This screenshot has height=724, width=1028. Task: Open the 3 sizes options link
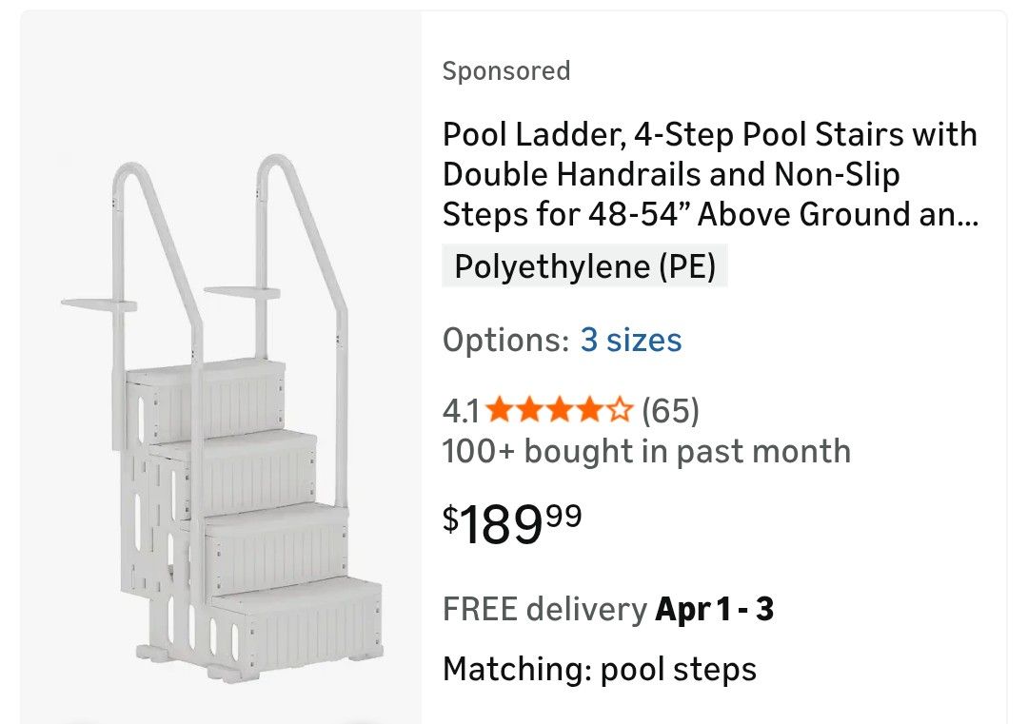coord(630,340)
